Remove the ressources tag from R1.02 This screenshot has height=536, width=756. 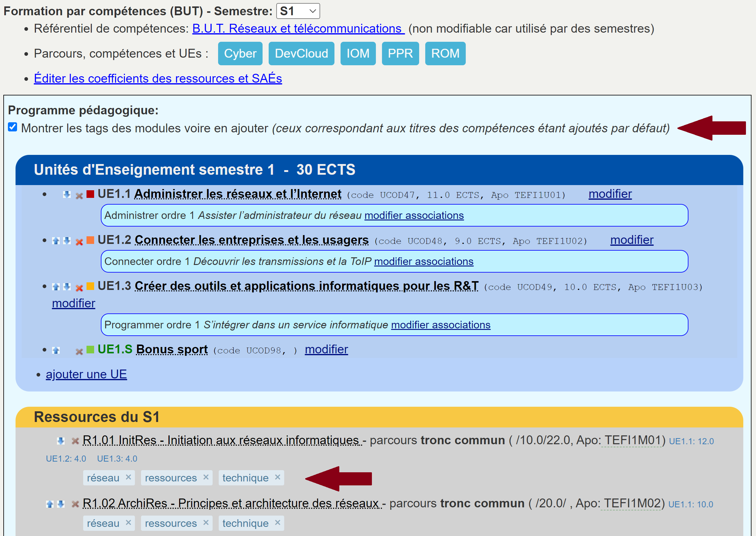[206, 523]
